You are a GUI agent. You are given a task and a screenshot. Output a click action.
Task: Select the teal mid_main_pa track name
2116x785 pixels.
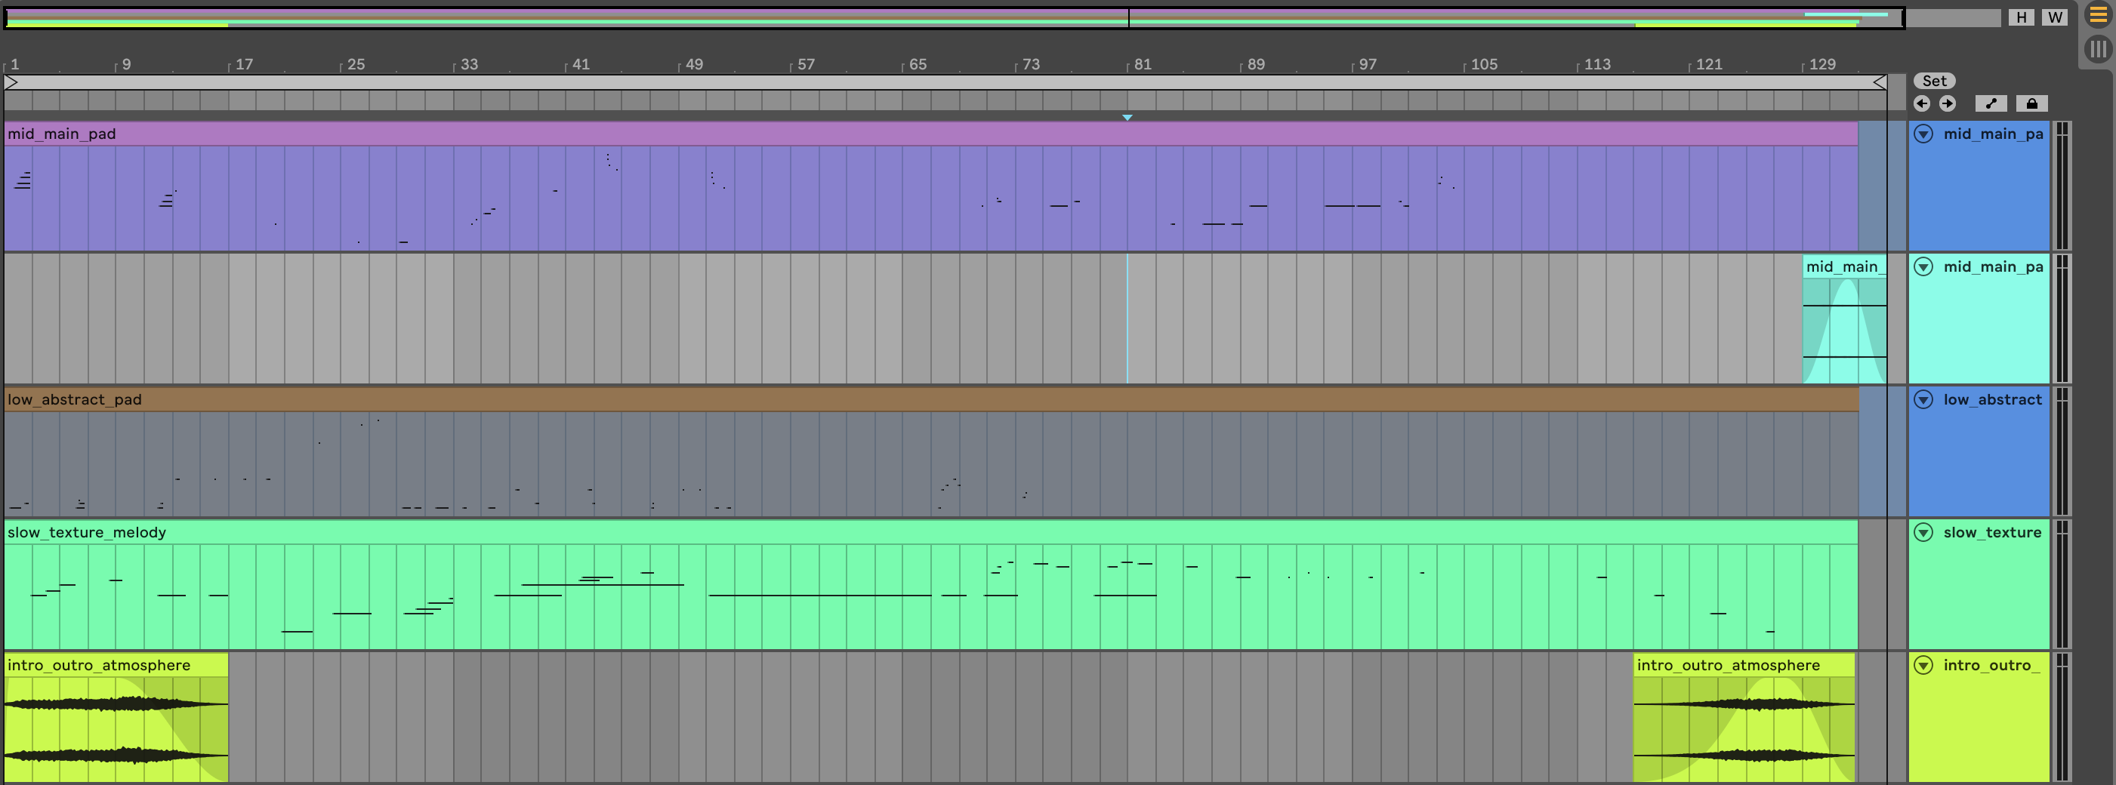pyautogui.click(x=1993, y=267)
